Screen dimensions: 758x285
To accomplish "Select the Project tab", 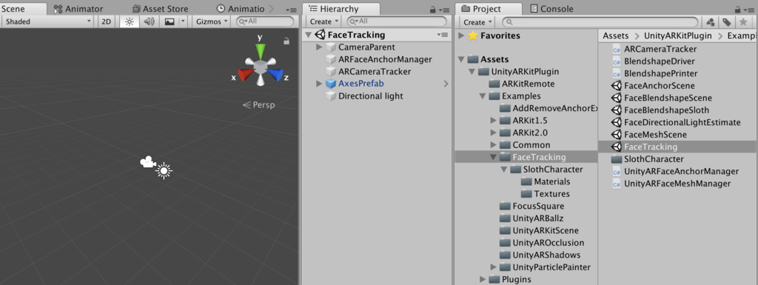I will [489, 9].
